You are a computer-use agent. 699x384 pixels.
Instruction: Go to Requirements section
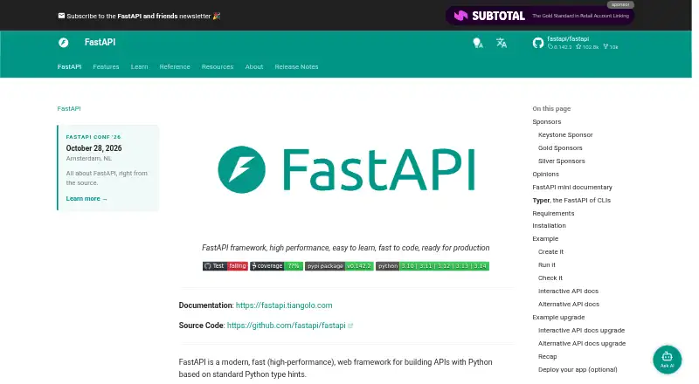[x=553, y=214]
